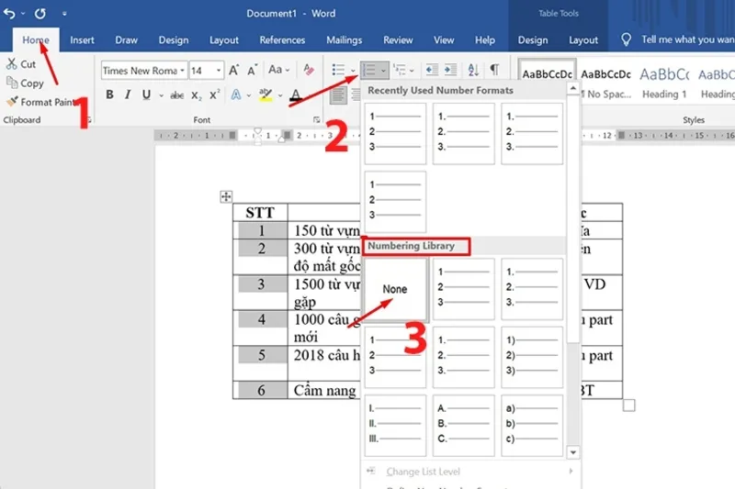Click the table move handle icon

226,196
